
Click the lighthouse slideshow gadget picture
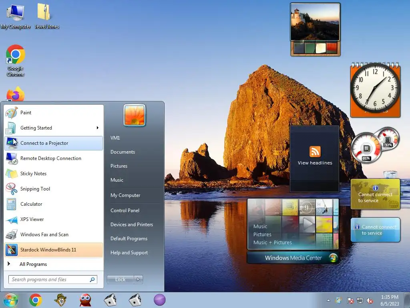click(315, 22)
